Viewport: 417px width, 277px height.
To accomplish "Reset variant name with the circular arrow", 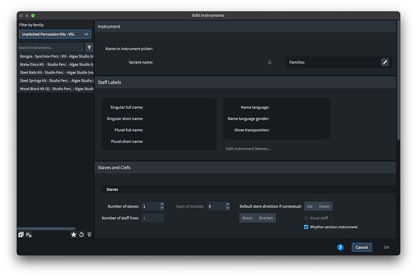I will (x=270, y=62).
